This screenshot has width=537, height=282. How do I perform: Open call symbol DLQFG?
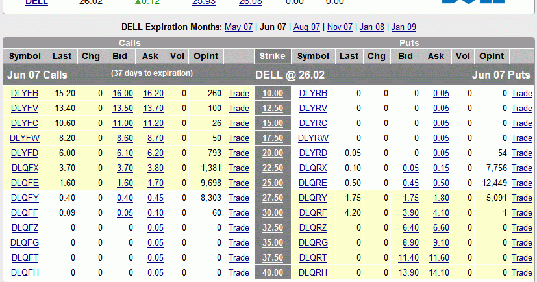click(25, 242)
